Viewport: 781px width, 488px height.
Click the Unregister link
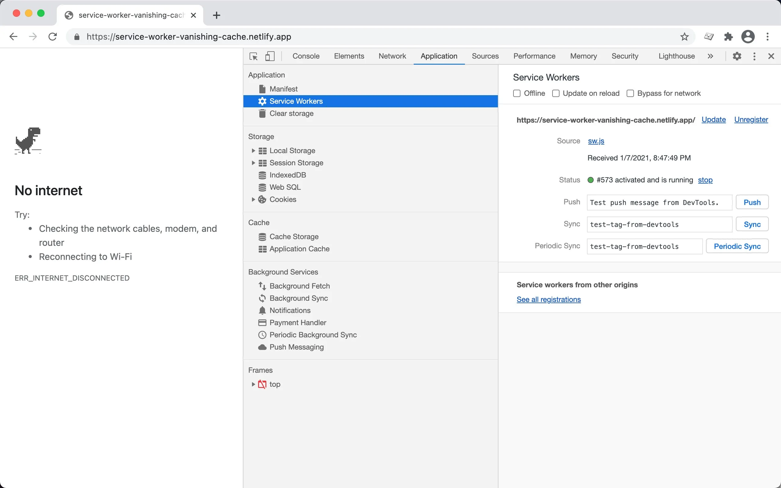(751, 120)
